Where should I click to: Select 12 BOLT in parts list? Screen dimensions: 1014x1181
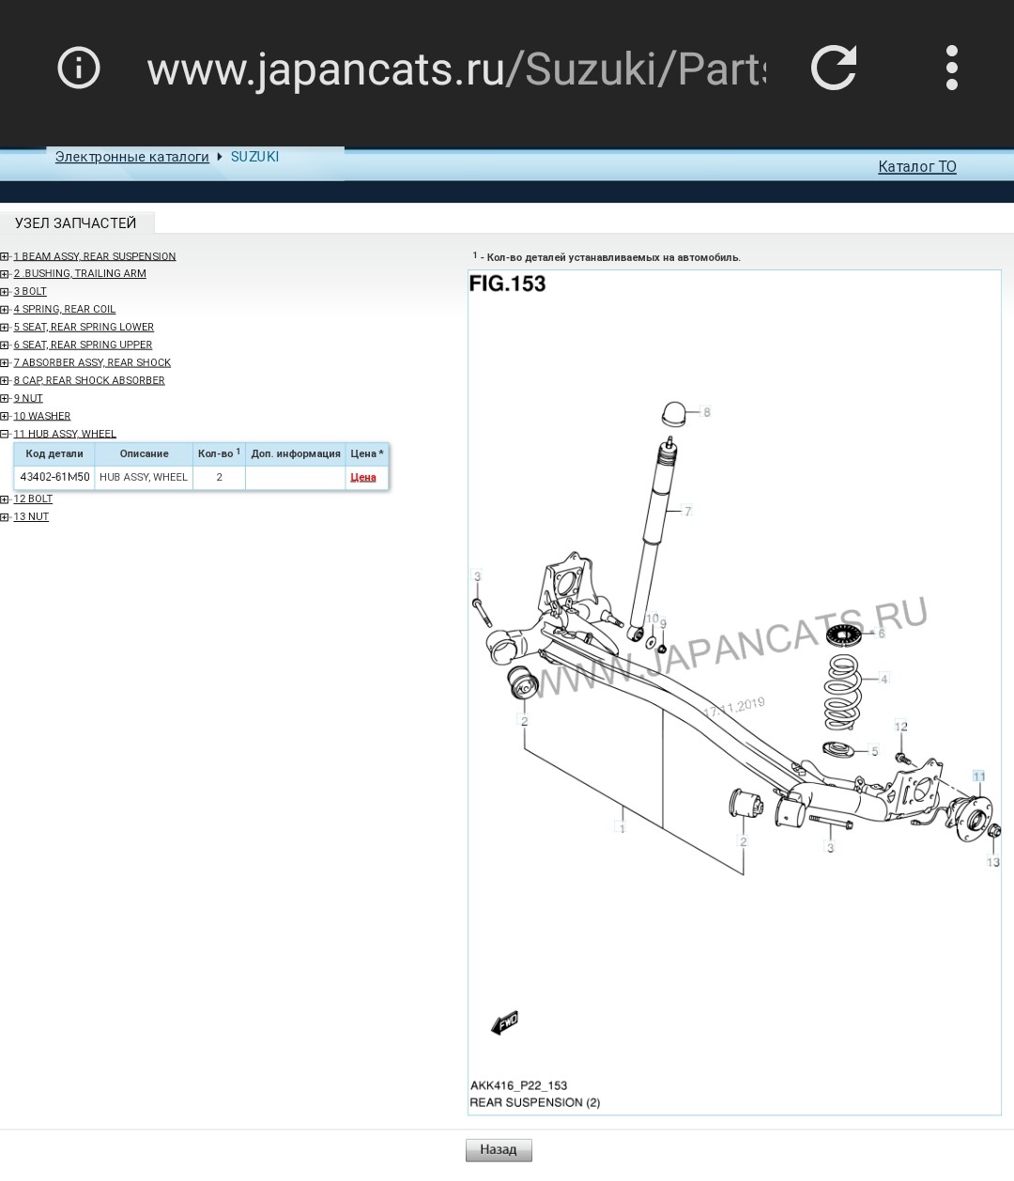33,498
